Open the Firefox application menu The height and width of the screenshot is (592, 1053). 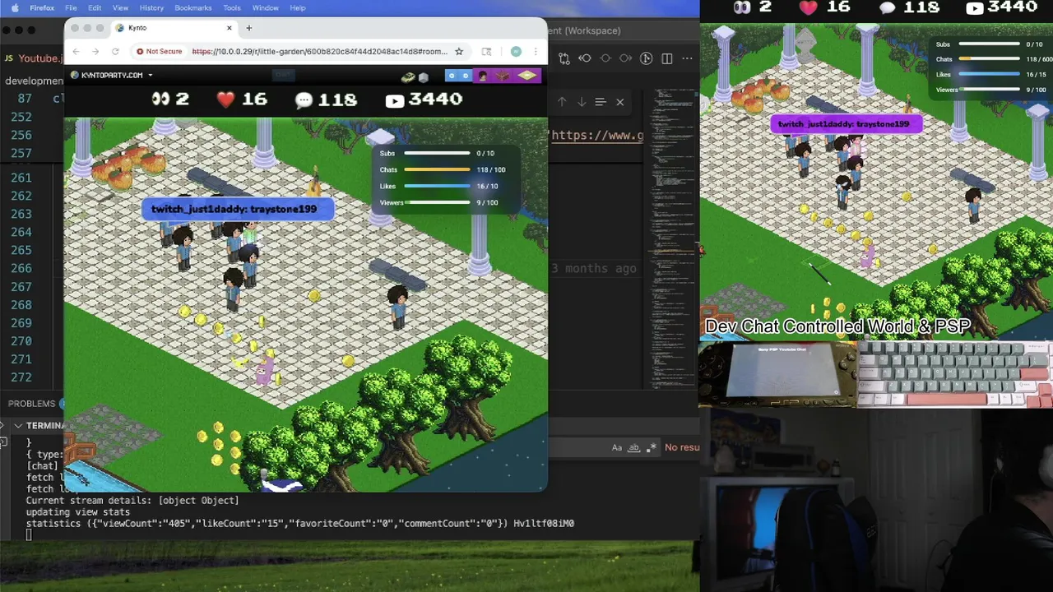pos(42,8)
